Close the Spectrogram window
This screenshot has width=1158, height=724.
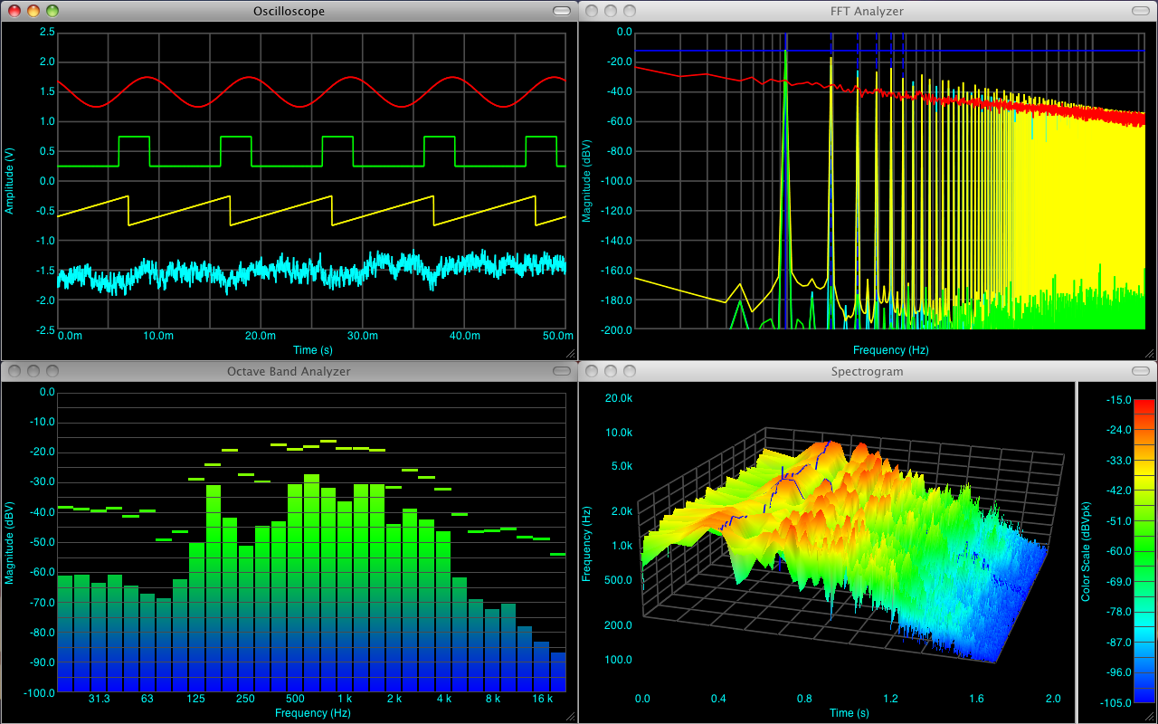pyautogui.click(x=593, y=371)
